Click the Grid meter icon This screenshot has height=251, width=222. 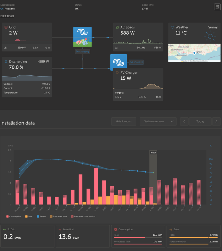pyautogui.click(x=6, y=27)
